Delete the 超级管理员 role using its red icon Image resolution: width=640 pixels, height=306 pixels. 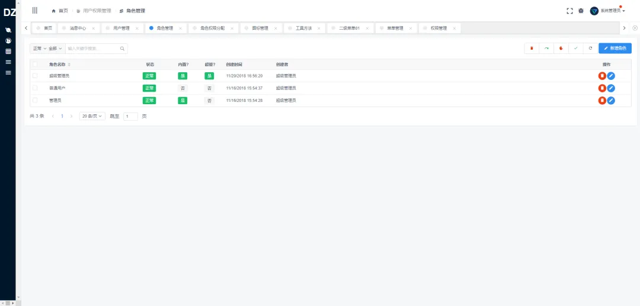602,76
